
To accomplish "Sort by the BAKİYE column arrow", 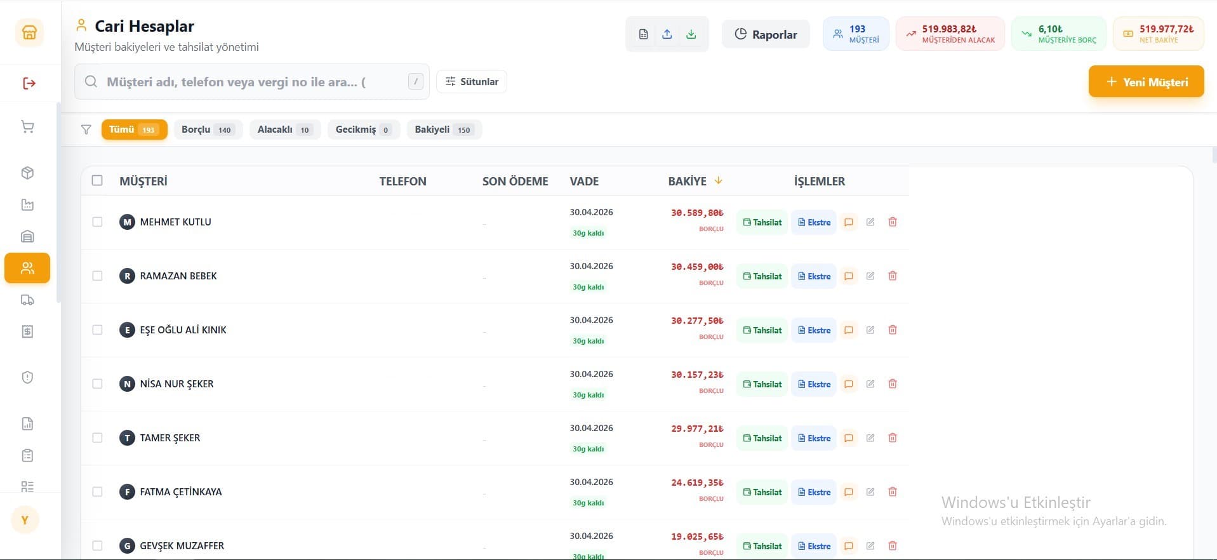I will [719, 181].
